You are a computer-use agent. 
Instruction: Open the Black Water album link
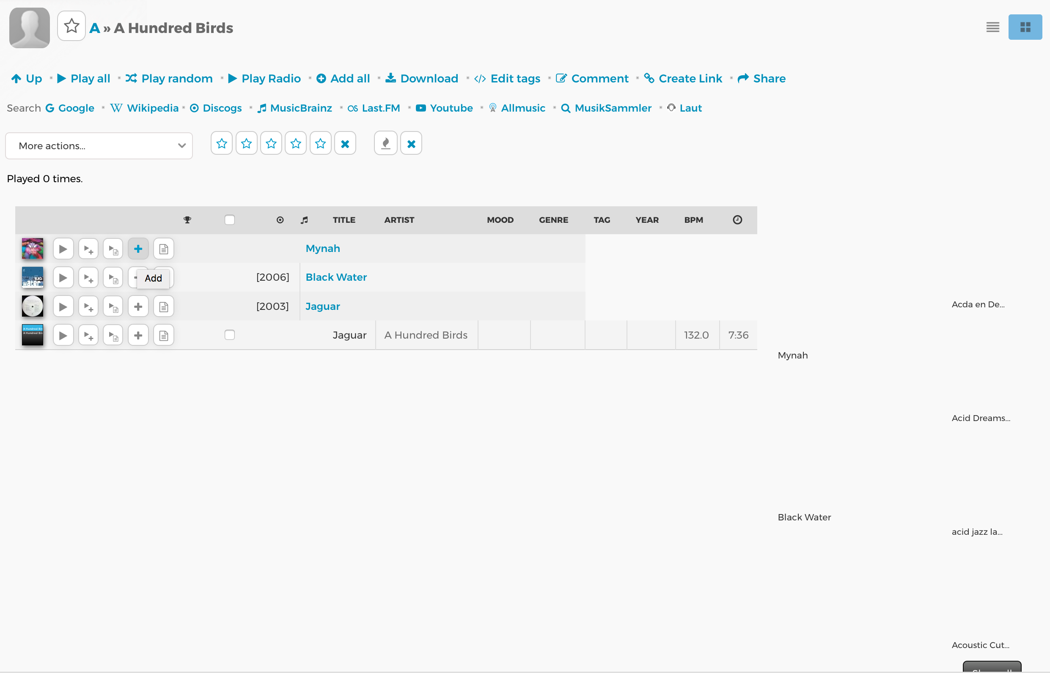point(336,277)
